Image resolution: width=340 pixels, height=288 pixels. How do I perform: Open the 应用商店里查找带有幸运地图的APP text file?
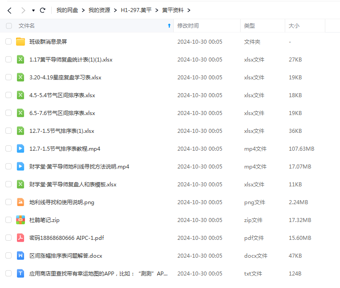[98, 273]
